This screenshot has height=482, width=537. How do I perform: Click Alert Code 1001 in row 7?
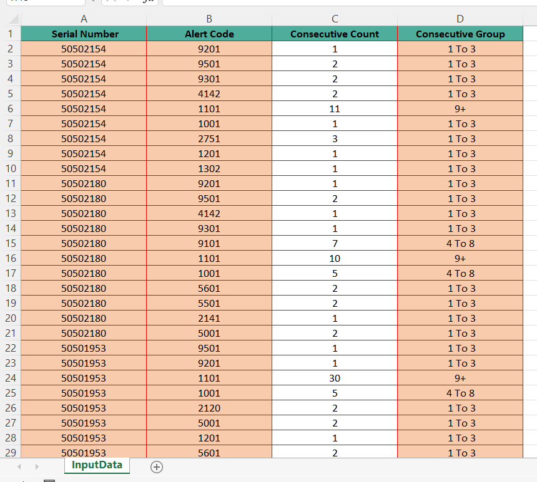(x=209, y=124)
